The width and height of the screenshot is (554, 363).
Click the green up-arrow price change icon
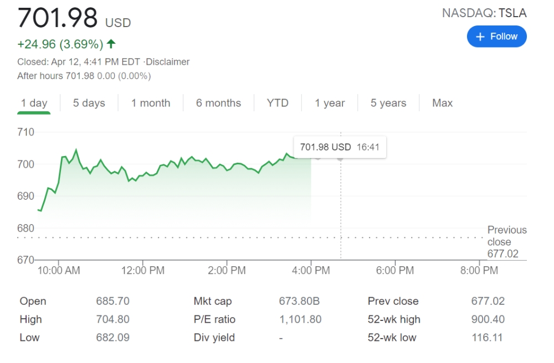click(x=111, y=44)
